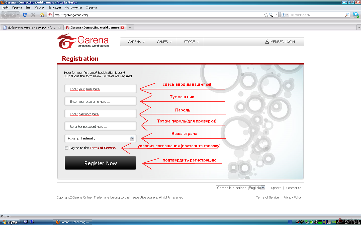Open the Russian Federation country dropdown
Screen dimensions: 361x225
point(101,138)
